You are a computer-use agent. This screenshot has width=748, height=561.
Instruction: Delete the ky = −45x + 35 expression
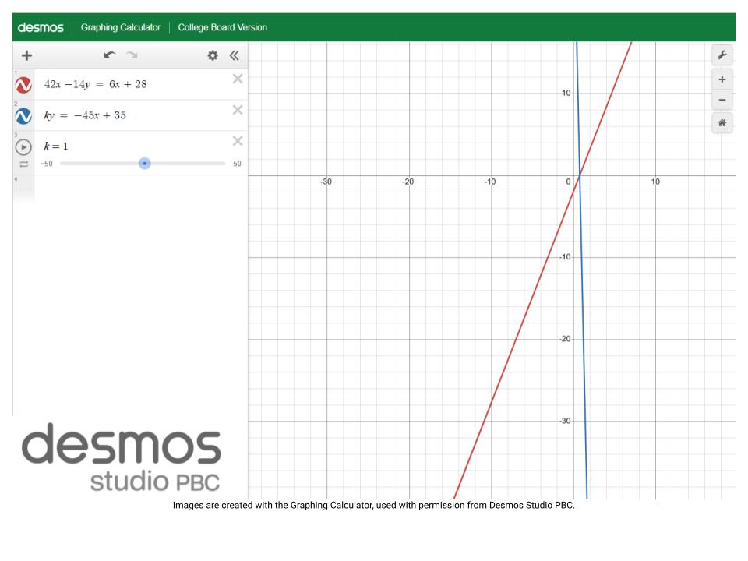[x=238, y=110]
